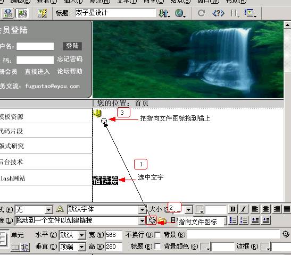Open the browse for file folder icon
The width and height of the screenshot is (291, 255).
coord(162,220)
